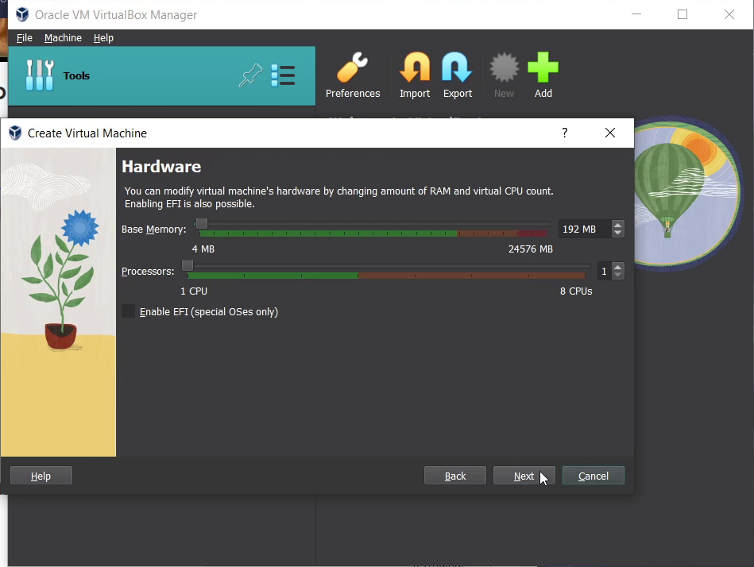Cancel the Create Virtual Machine wizard
The width and height of the screenshot is (754, 567).
(x=593, y=476)
